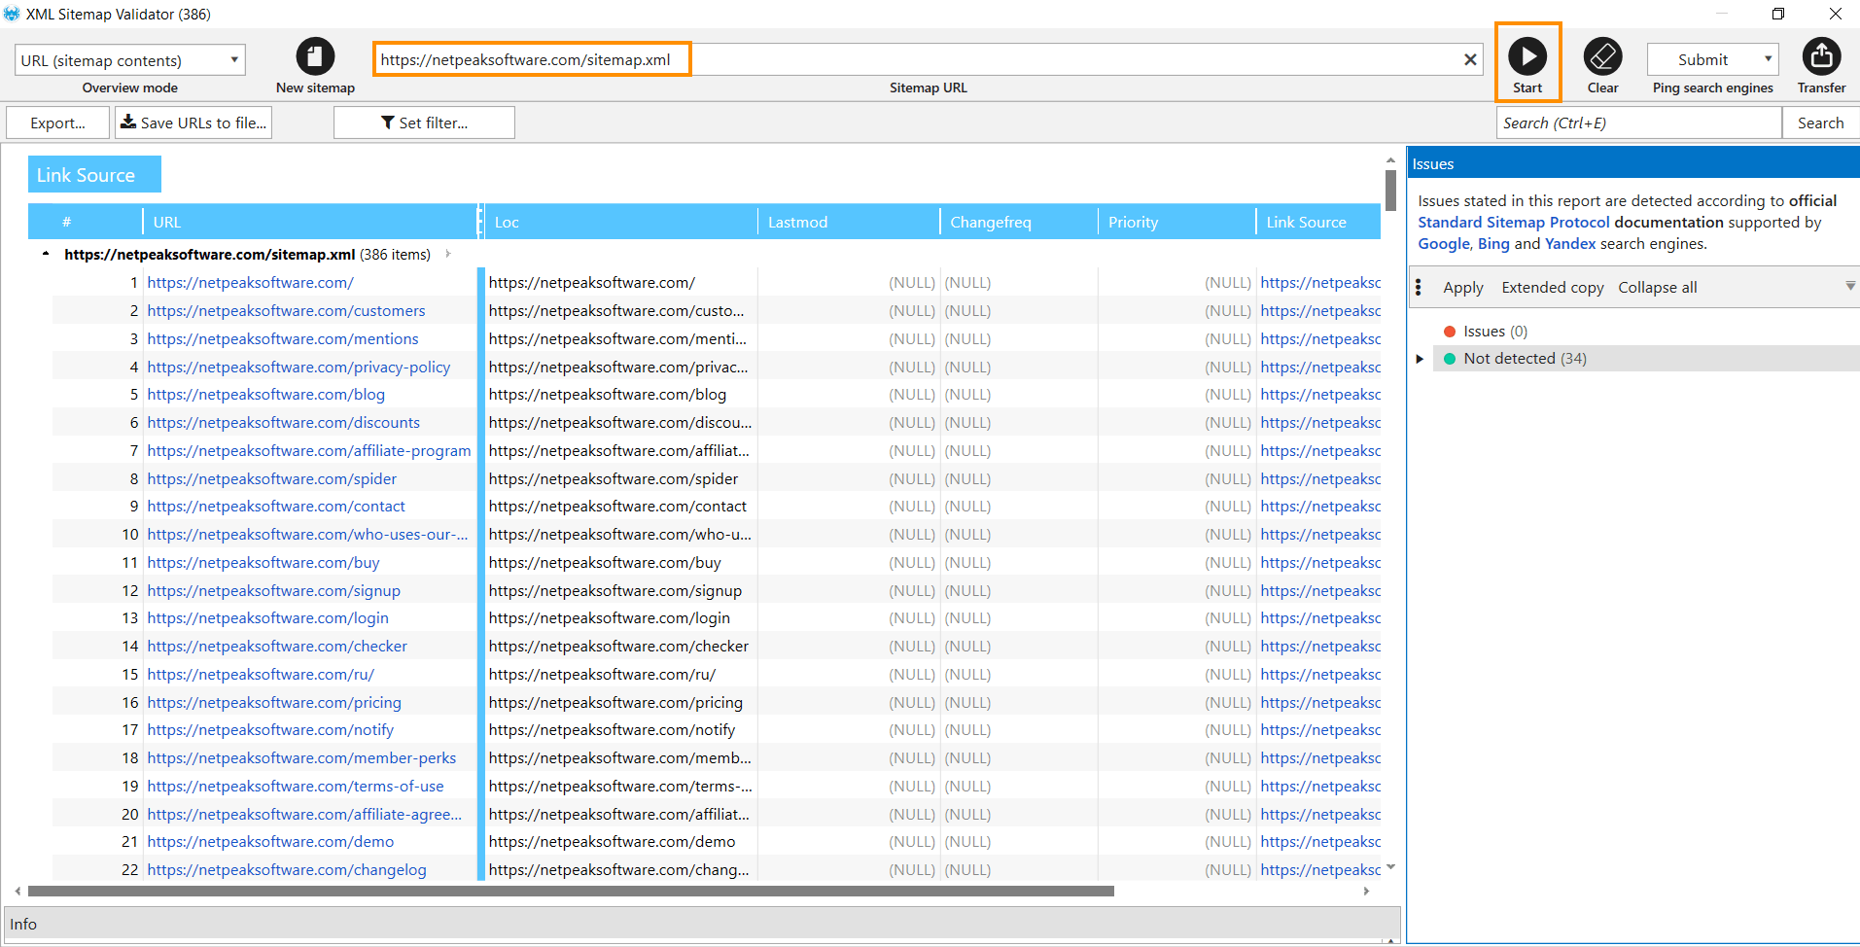Viewport: 1860px width, 947px height.
Task: Click the horizontal scrollbar thumb below the table
Action: 571,891
